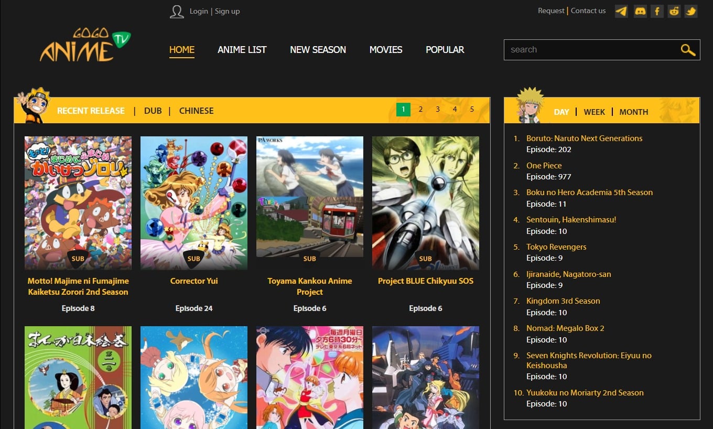Click the Sign up link
Viewport: 713px width, 429px height.
[x=227, y=11]
